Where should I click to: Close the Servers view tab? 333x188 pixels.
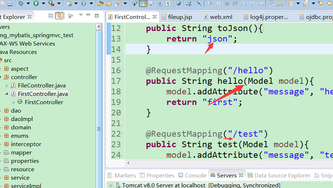coord(241,175)
